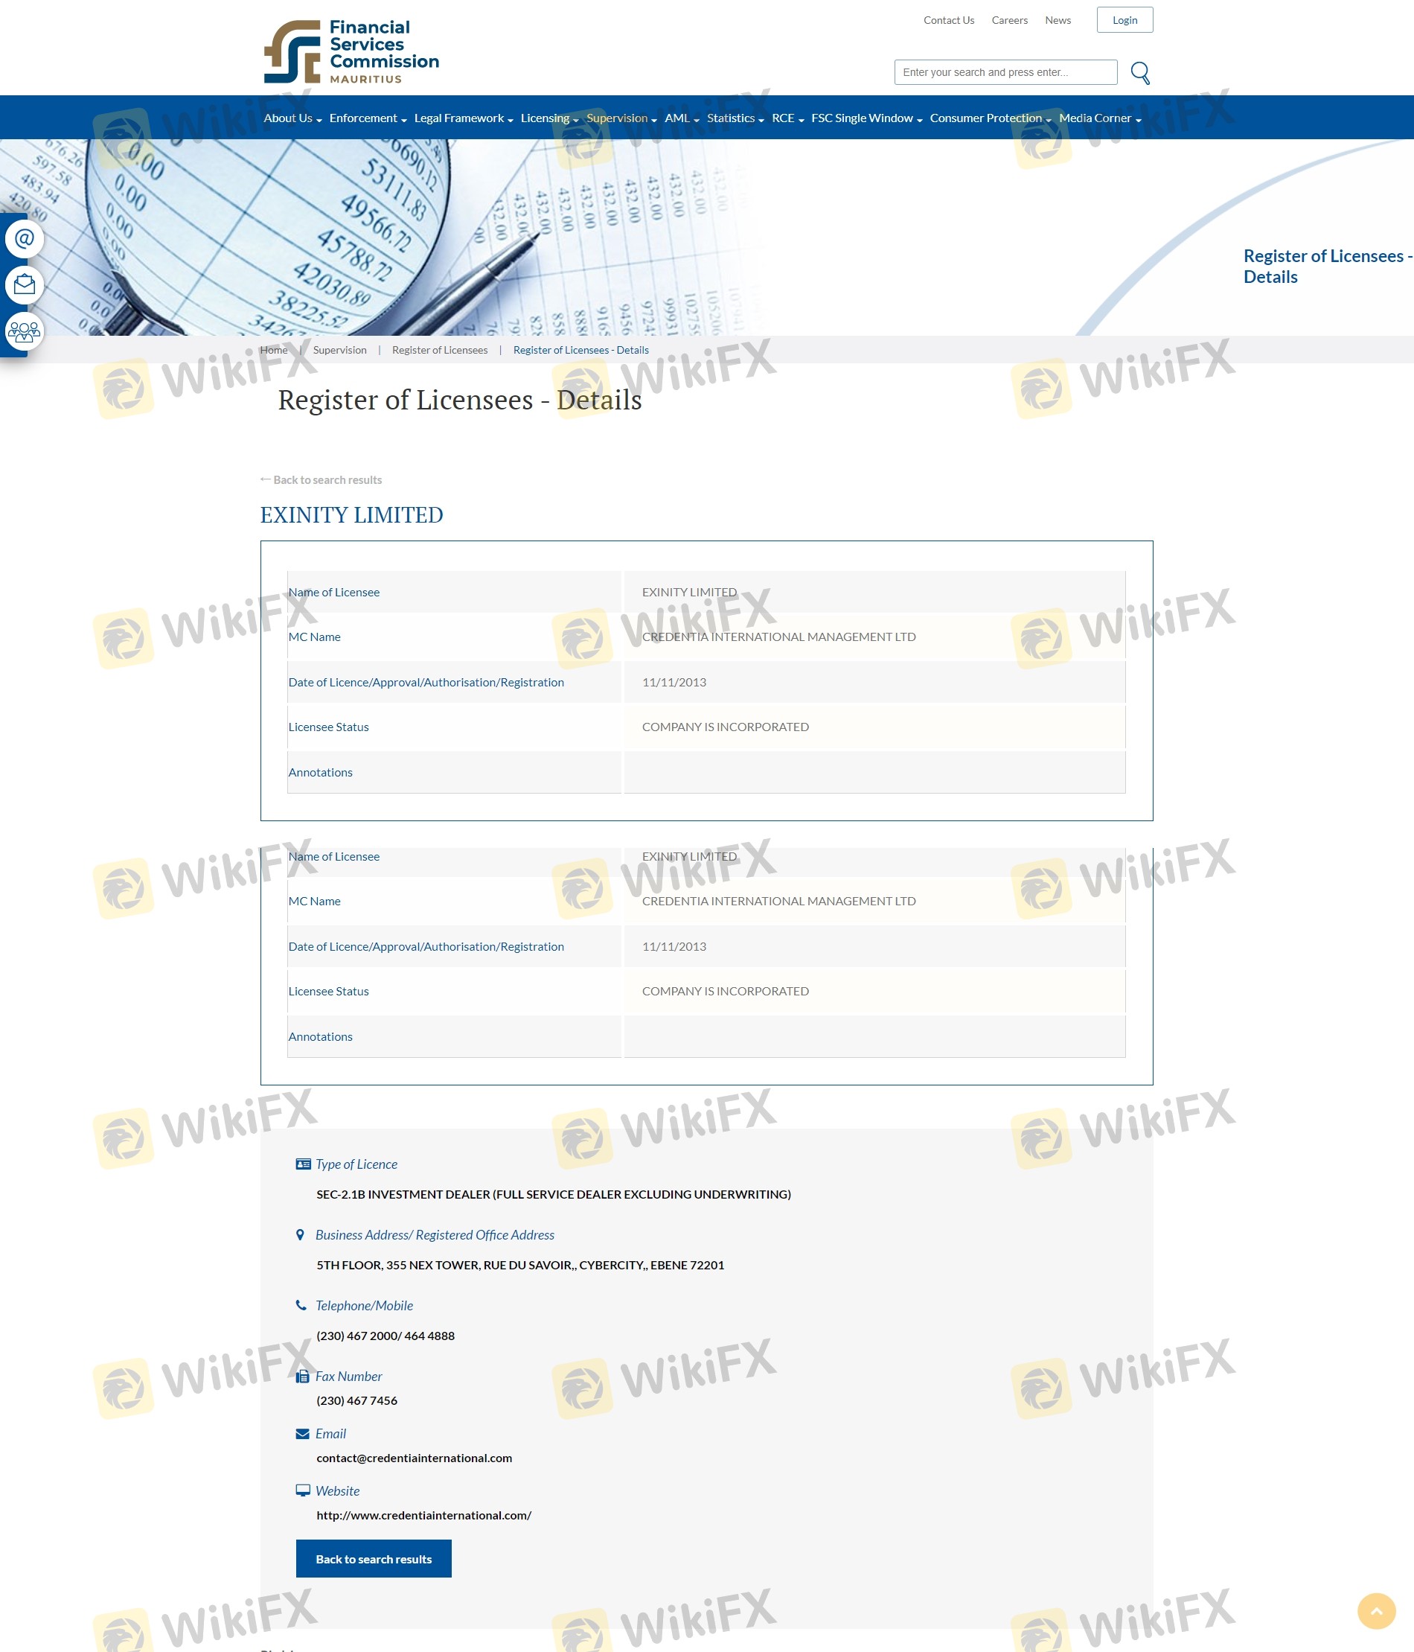Open the Supervision menu item
1414x1652 pixels.
click(x=621, y=118)
